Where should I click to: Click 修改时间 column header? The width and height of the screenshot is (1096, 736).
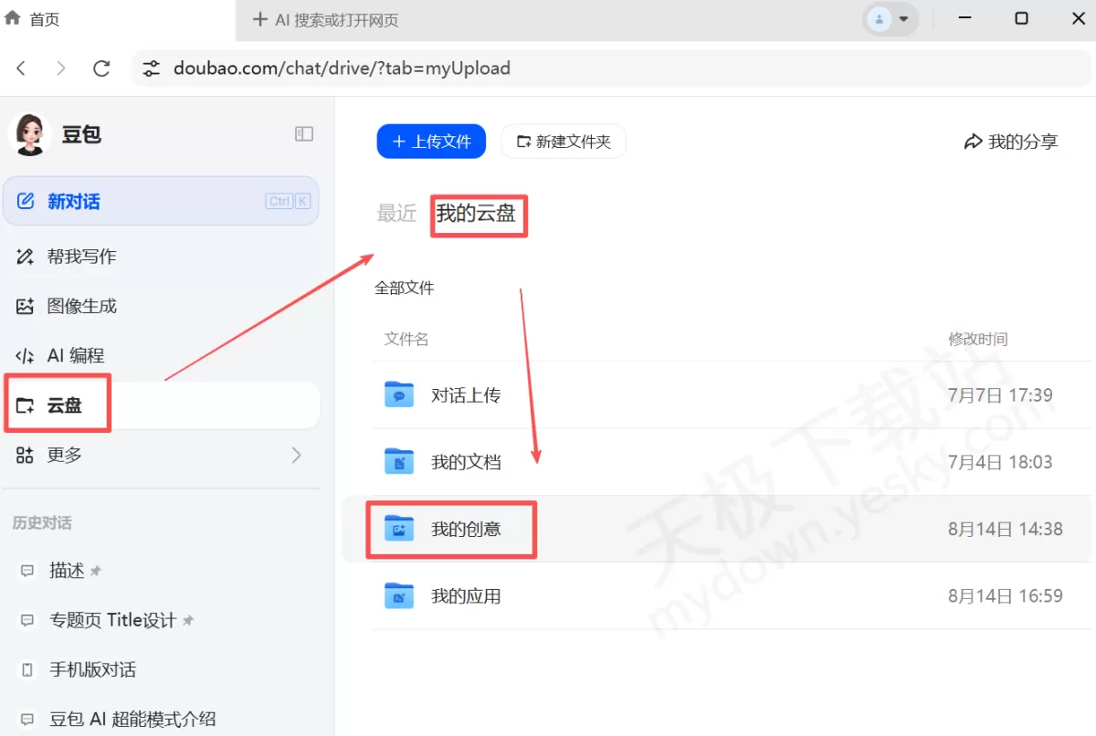click(978, 339)
